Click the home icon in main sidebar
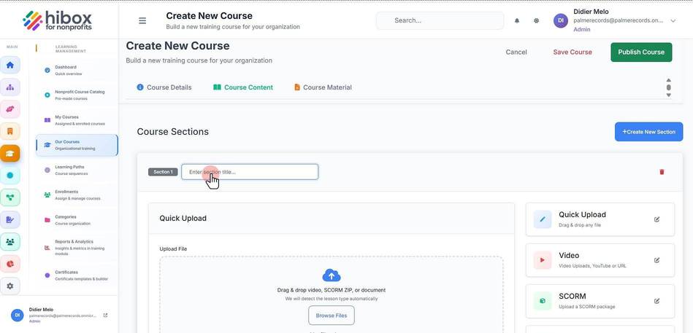Screen dimensions: 693x333 tap(10, 66)
